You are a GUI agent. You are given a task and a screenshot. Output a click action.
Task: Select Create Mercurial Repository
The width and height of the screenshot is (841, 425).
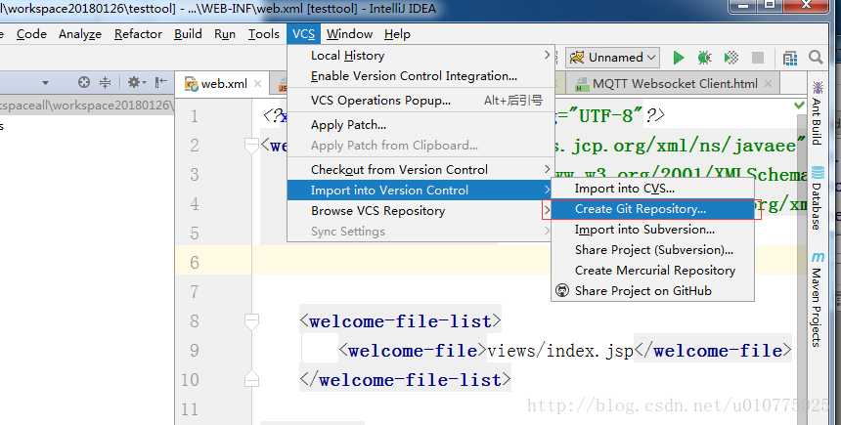pyautogui.click(x=652, y=270)
